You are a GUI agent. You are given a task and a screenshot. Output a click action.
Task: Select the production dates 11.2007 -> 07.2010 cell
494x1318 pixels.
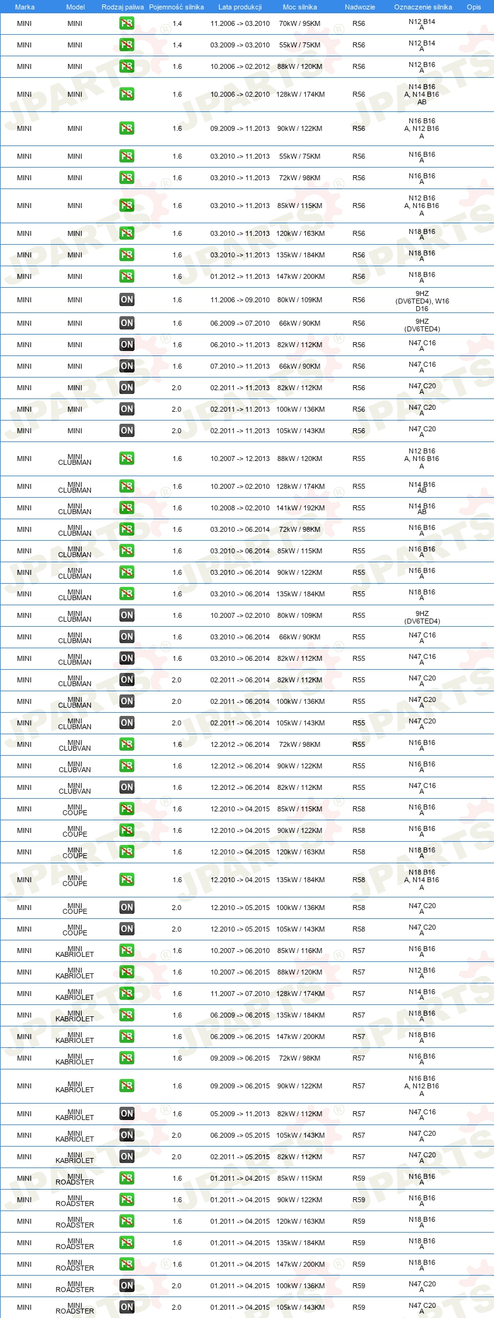pos(240,994)
